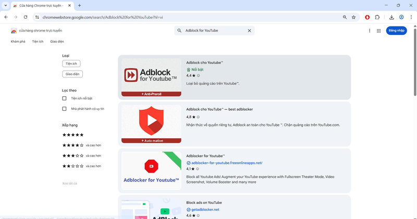Filter by Tiện ích type chip

pyautogui.click(x=71, y=63)
